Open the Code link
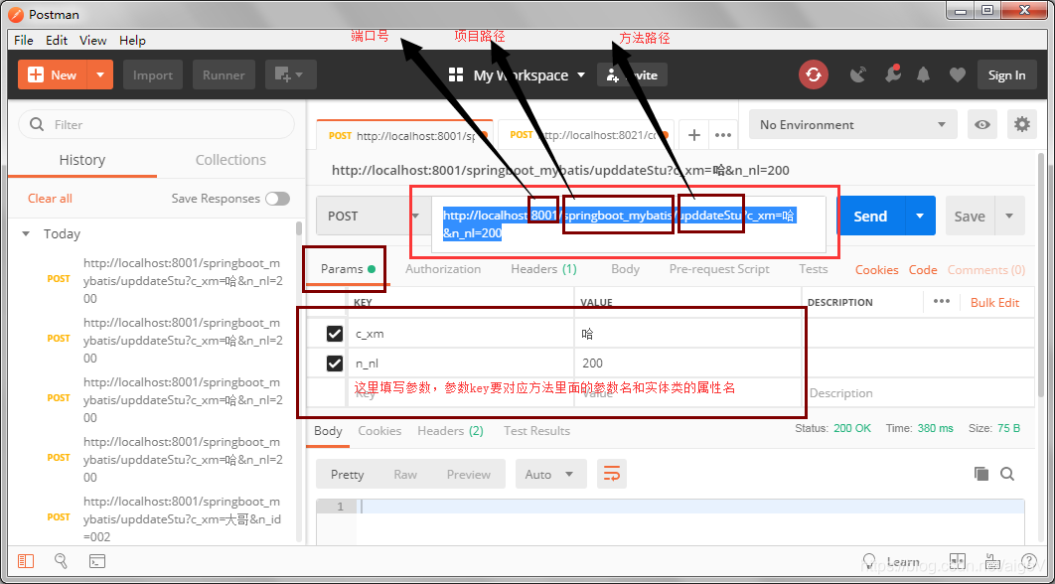Viewport: 1055px width, 584px height. tap(923, 270)
